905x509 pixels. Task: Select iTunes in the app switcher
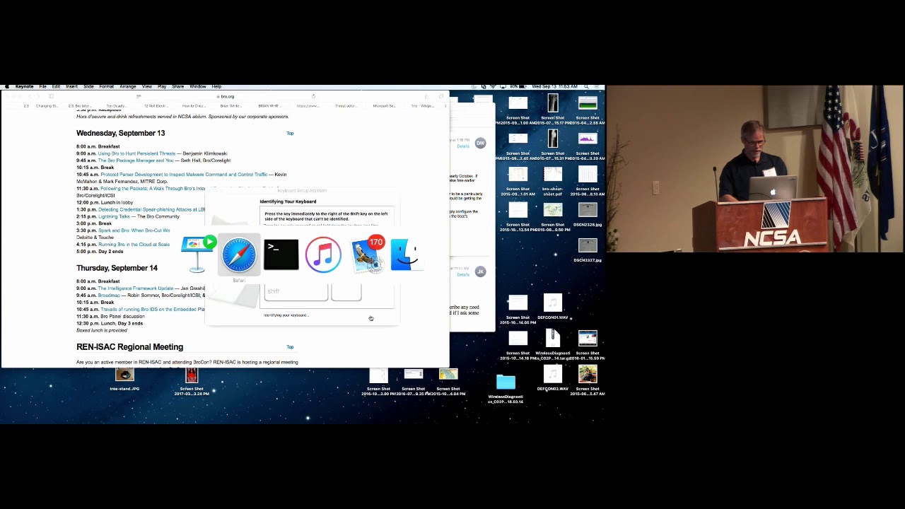pos(323,255)
